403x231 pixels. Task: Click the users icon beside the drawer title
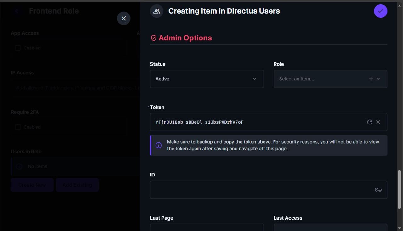pyautogui.click(x=156, y=11)
